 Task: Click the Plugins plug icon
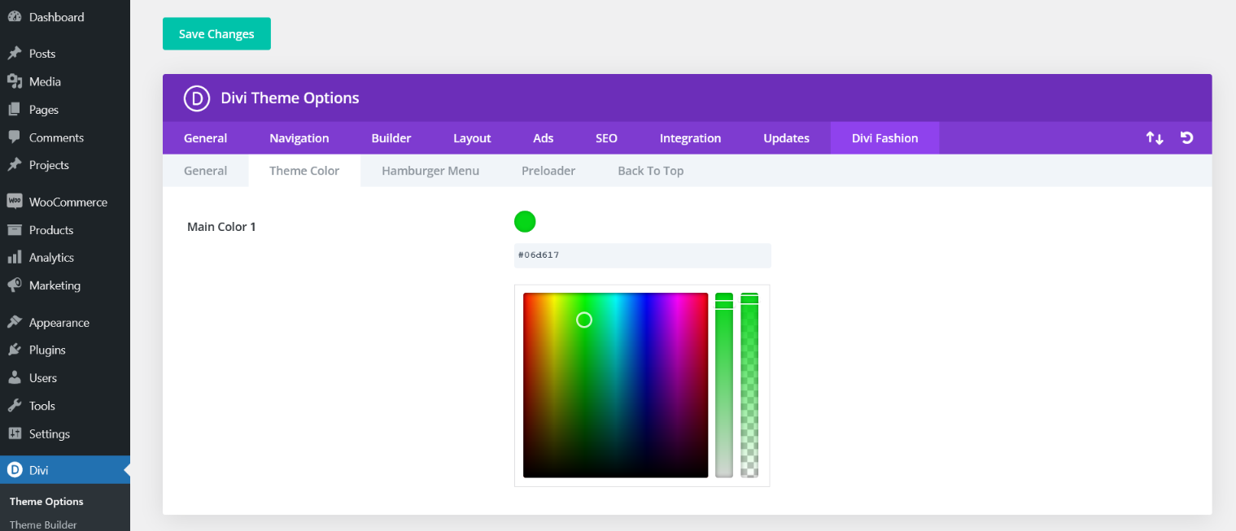14,350
